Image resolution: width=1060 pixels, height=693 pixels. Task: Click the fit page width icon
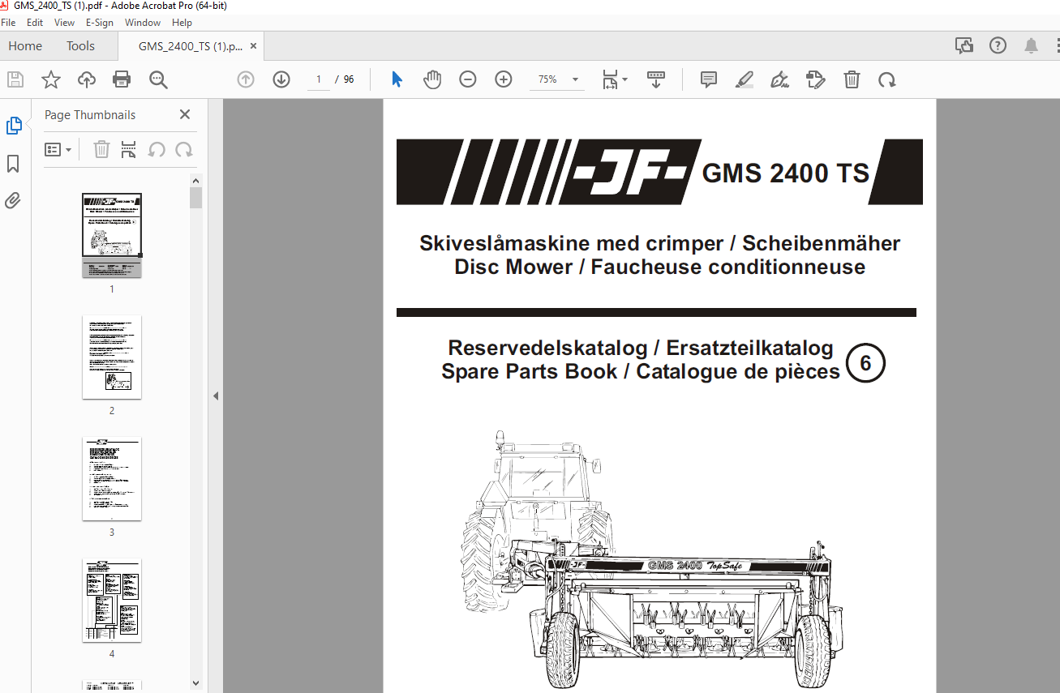pyautogui.click(x=610, y=79)
